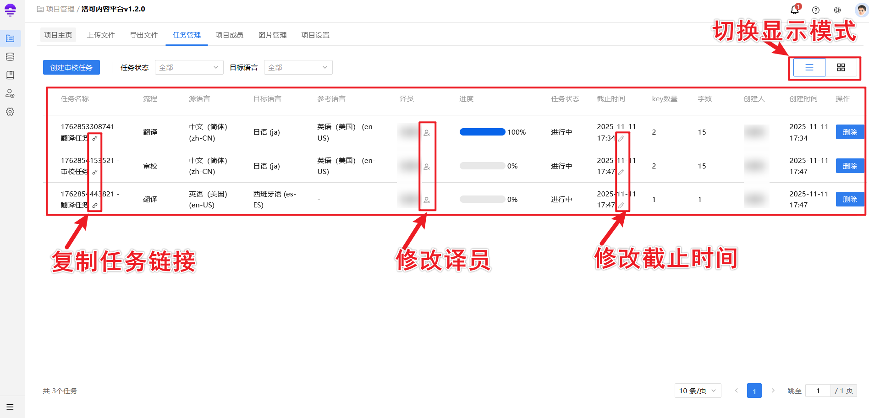Switch to the 项目成员 tab
This screenshot has height=418, width=869.
229,35
